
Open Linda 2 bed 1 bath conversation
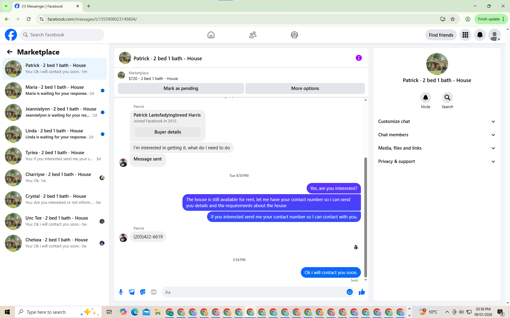(55, 134)
